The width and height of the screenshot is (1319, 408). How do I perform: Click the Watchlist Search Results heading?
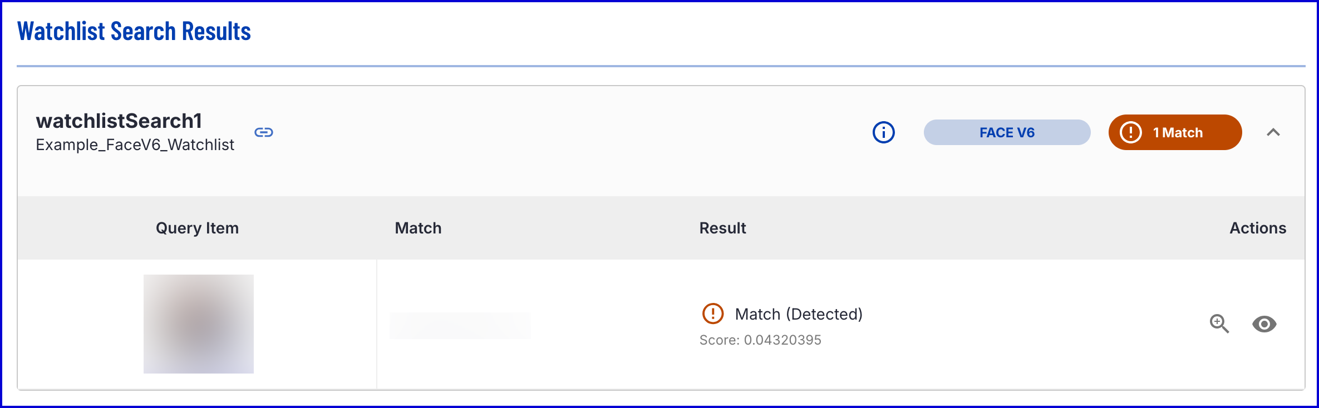[134, 31]
